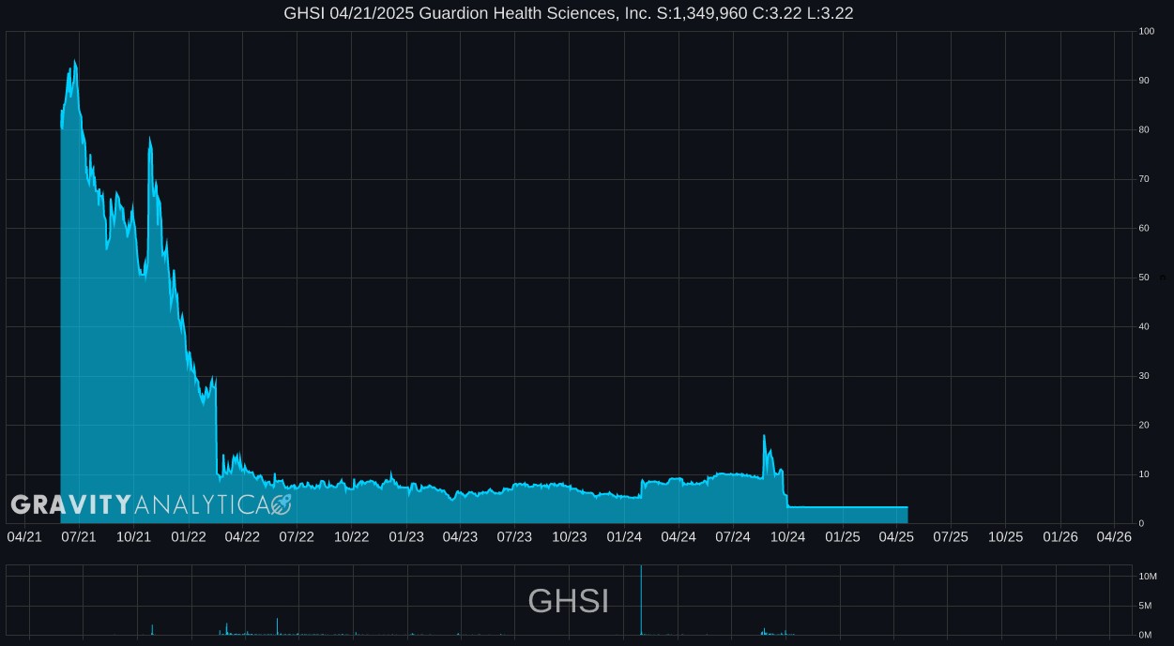Click the 07/21 x-axis date label
Image resolution: width=1174 pixels, height=646 pixels.
79,537
